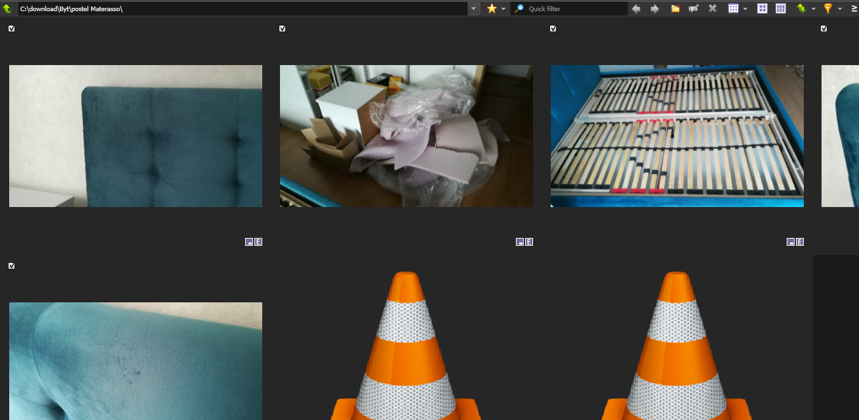Click the new folder icon
This screenshot has width=859, height=420.
coord(675,9)
